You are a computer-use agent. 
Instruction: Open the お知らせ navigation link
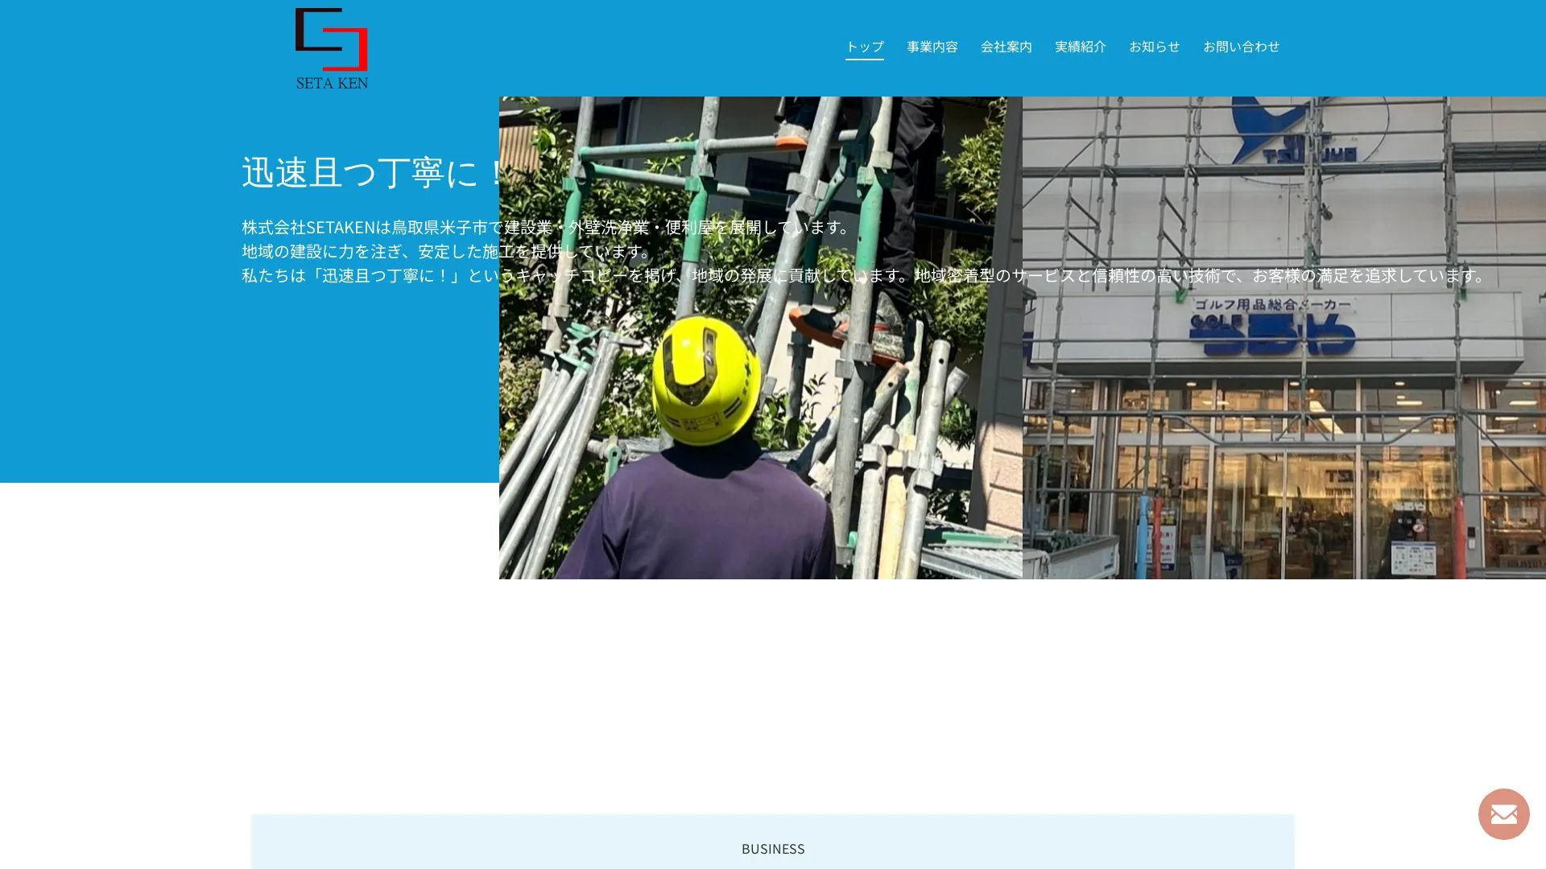click(1155, 47)
